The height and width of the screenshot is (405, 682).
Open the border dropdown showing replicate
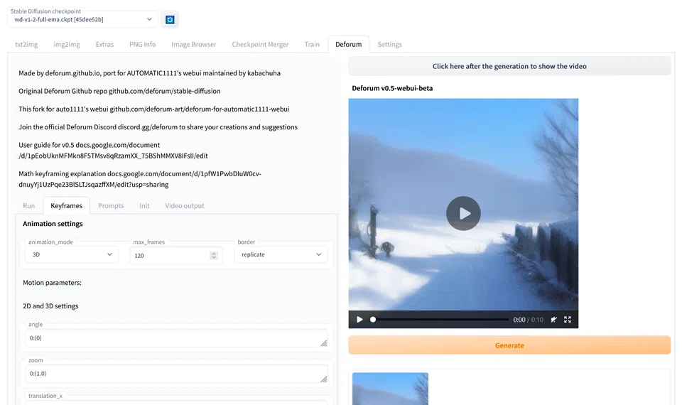(281, 254)
